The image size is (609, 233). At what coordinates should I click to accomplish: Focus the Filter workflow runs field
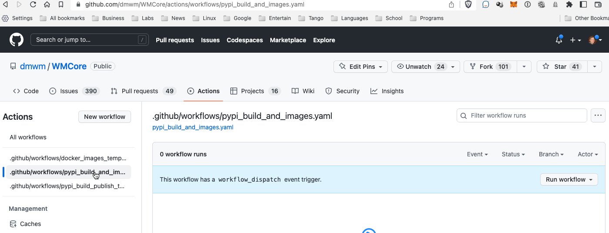click(522, 115)
